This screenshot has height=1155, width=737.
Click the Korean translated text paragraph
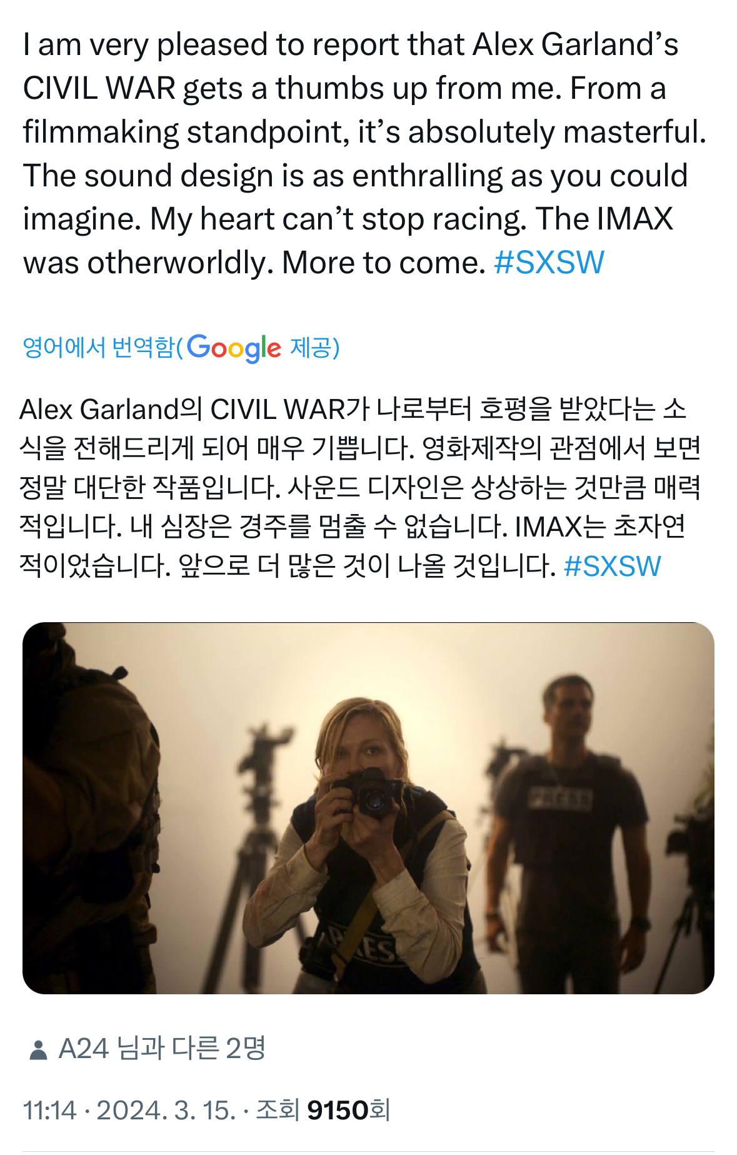coord(359,488)
